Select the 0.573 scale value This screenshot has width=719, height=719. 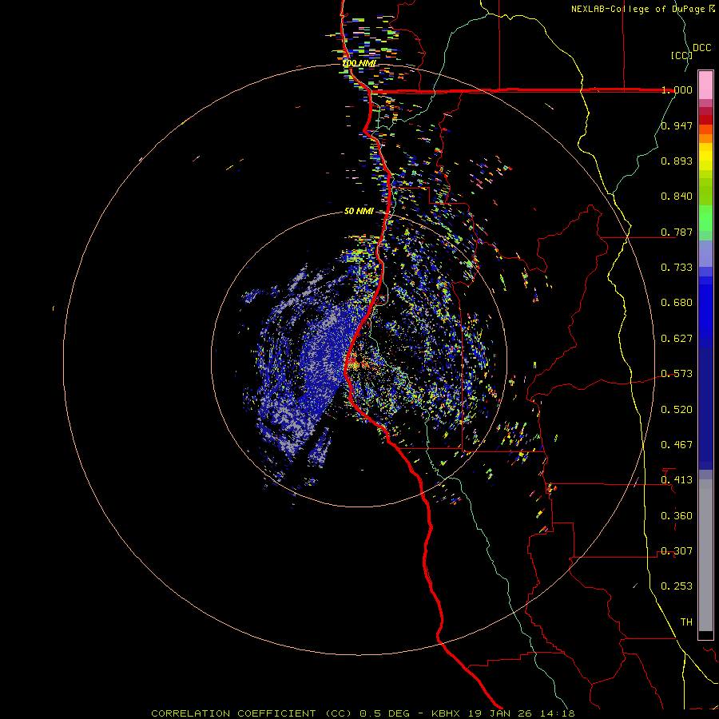tap(677, 374)
